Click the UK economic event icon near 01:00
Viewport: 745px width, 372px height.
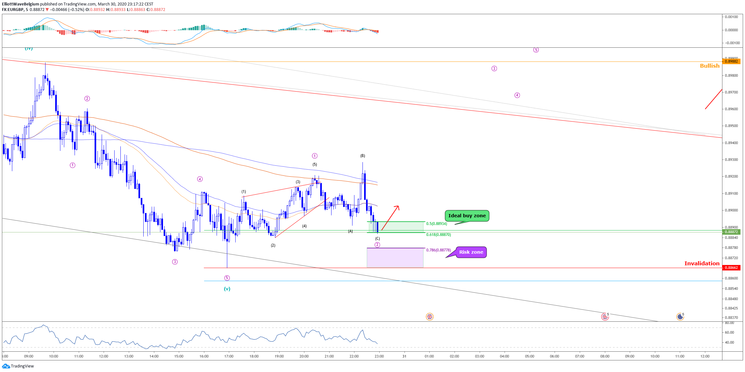pyautogui.click(x=429, y=317)
